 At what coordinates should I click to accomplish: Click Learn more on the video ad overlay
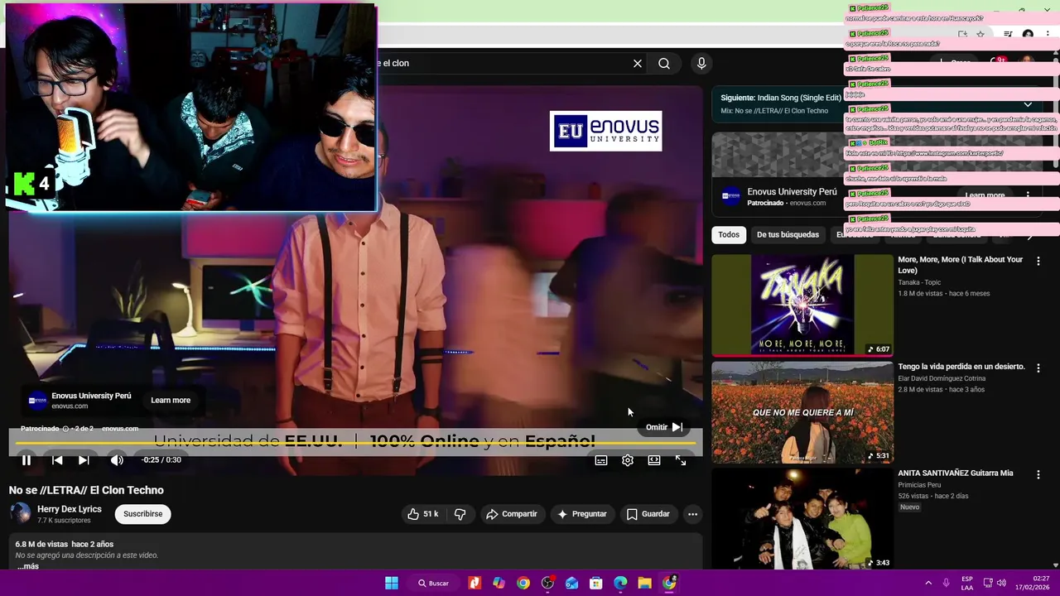click(171, 401)
